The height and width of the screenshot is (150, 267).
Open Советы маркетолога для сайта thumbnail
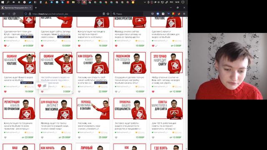coord(167,108)
